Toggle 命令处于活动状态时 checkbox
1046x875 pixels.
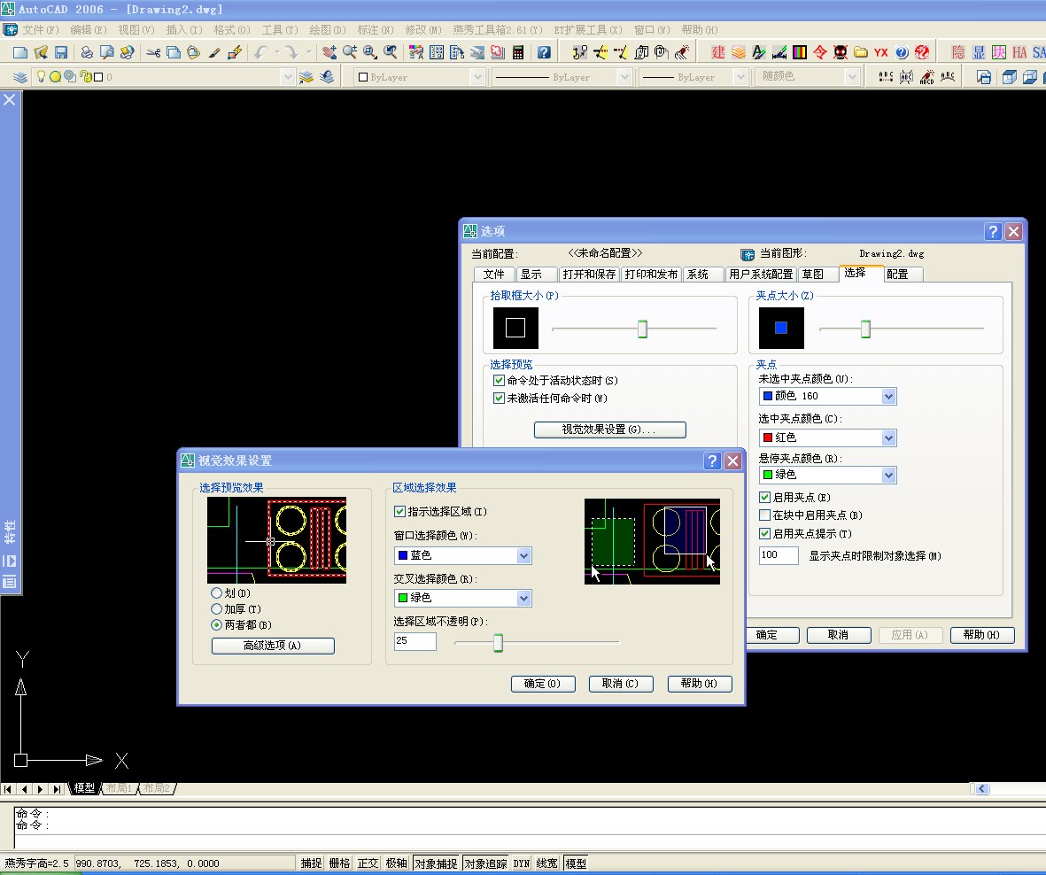pos(499,380)
